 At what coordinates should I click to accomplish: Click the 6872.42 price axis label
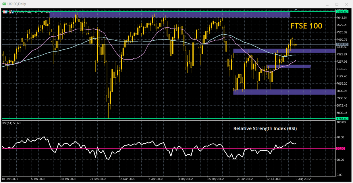click(x=342, y=106)
